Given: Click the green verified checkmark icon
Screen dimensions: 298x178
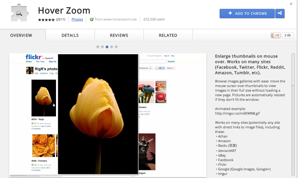Looking at the screenshot, I should (x=91, y=19).
